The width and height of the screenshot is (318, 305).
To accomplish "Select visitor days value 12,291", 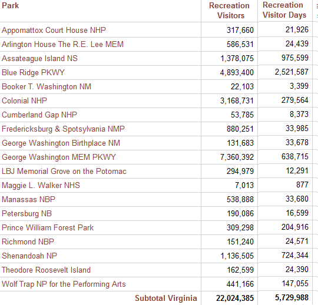I will (297, 171).
